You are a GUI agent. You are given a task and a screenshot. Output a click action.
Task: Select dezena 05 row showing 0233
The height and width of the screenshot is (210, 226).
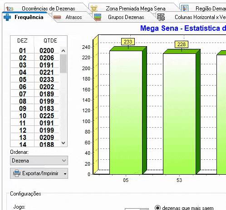(35, 79)
